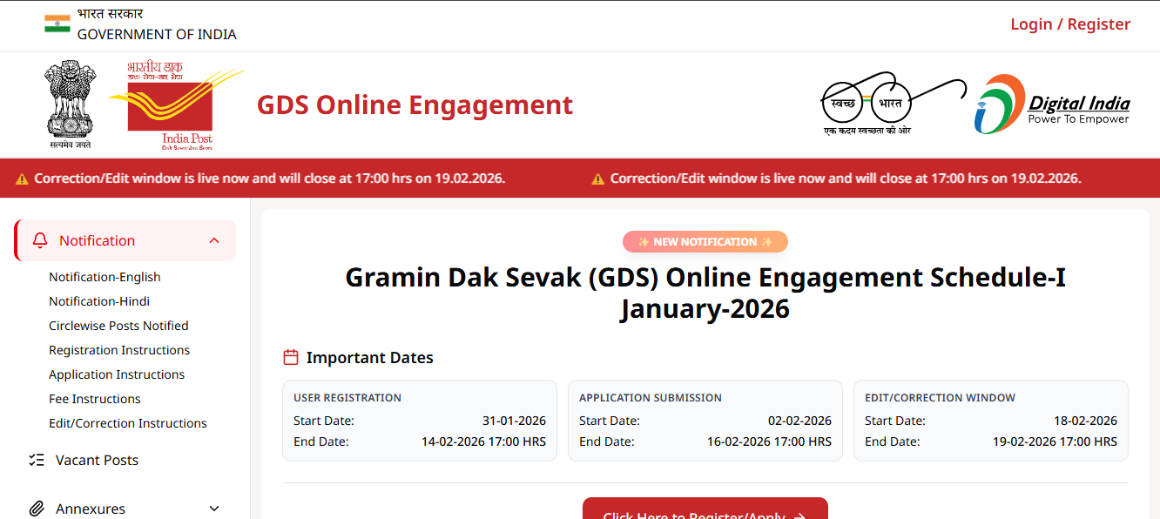Open Fee Instructions page
Image resolution: width=1160 pixels, height=519 pixels.
tap(94, 398)
